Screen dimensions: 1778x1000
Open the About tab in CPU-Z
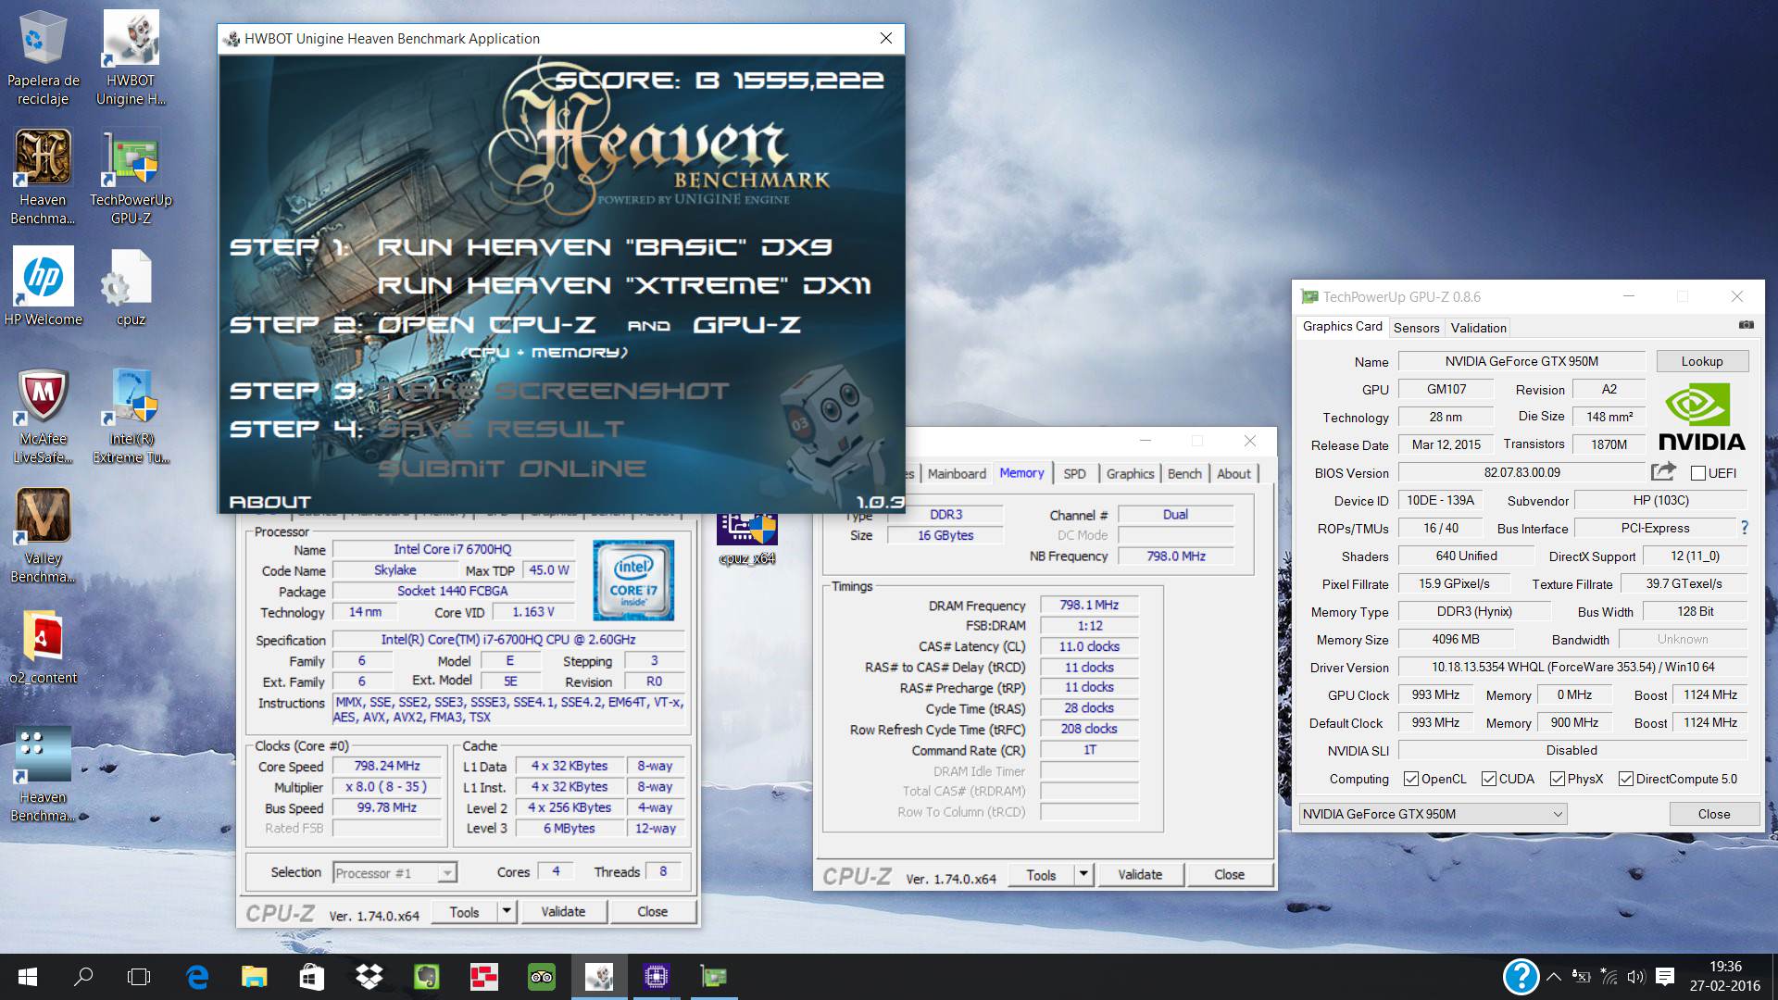click(x=1233, y=473)
